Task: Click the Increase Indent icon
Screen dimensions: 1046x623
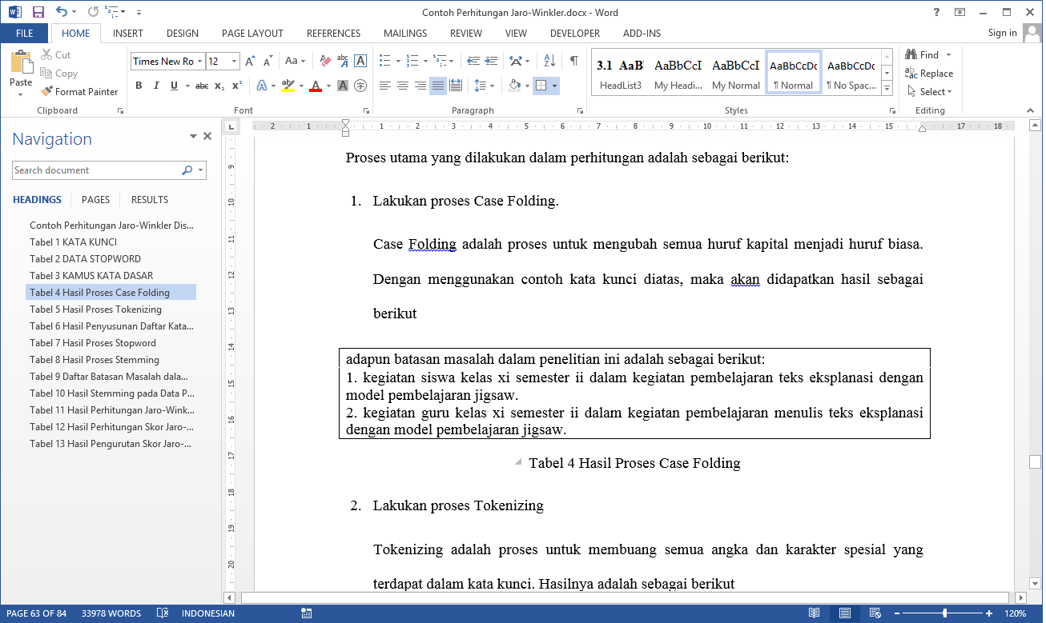Action: pyautogui.click(x=490, y=61)
